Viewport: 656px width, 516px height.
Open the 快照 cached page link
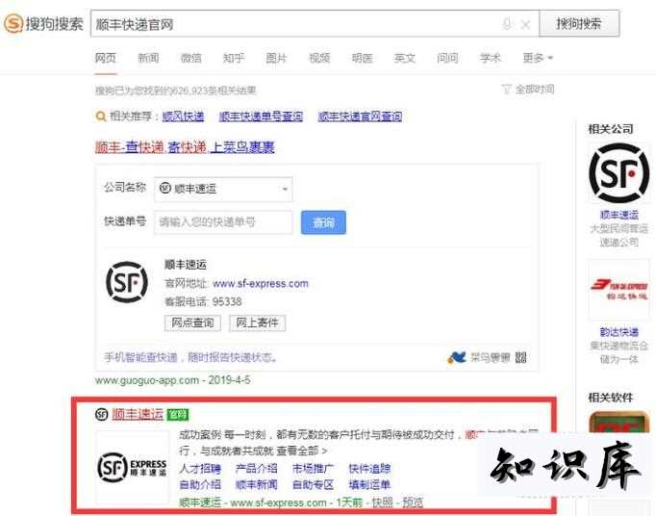coord(383,503)
